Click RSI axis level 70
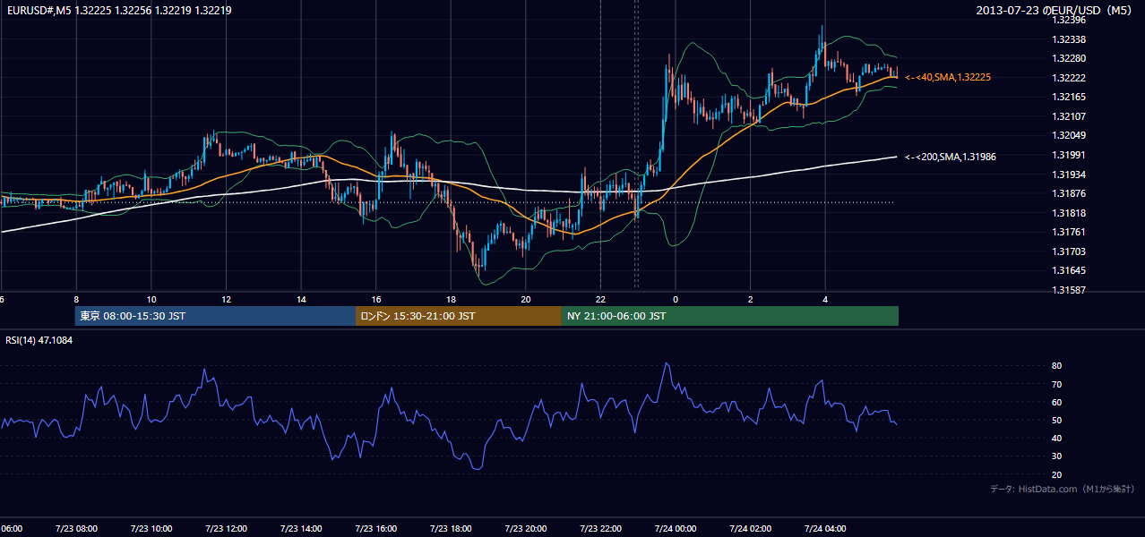Screen dimensions: 1145x537 (x=1057, y=384)
